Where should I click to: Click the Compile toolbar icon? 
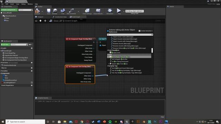click(37, 11)
